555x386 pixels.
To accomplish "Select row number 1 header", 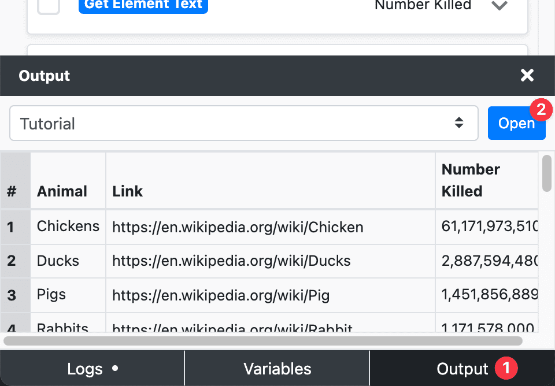I will (x=12, y=227).
